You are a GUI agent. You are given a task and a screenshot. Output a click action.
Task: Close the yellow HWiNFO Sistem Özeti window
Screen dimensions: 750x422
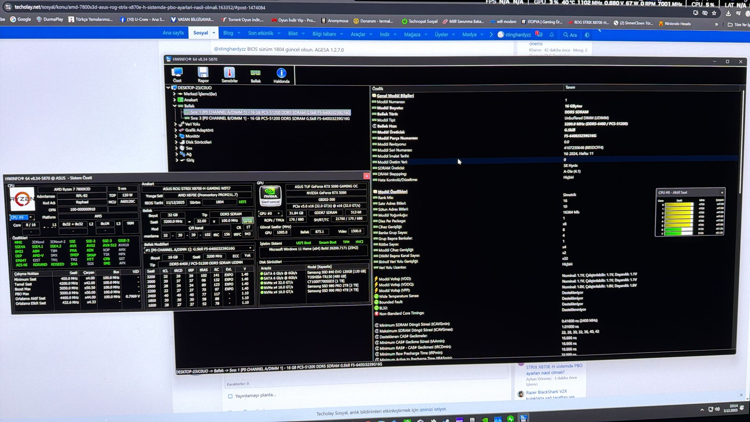tap(367, 176)
